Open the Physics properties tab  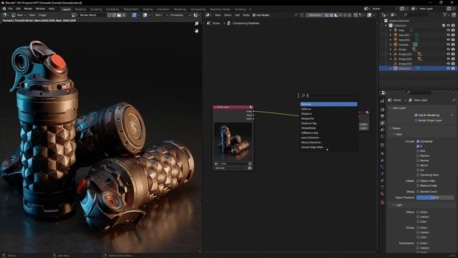pyautogui.click(x=382, y=173)
